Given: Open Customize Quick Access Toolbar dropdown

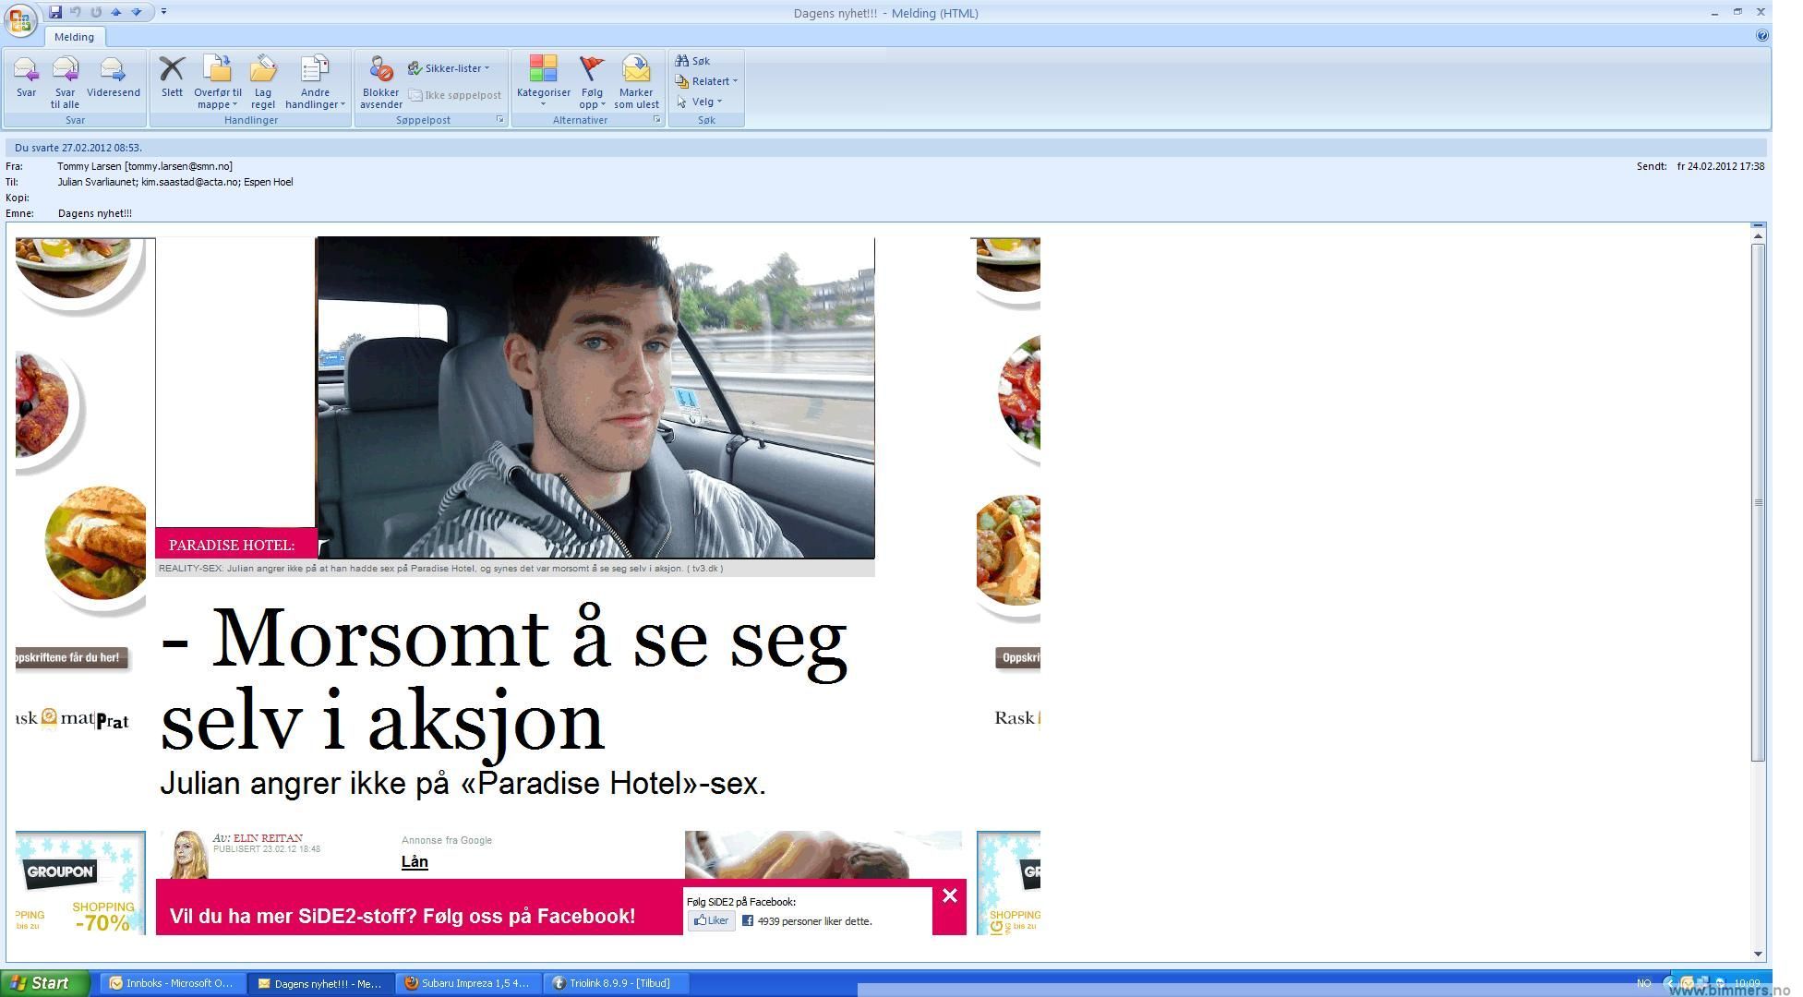Looking at the screenshot, I should pos(163,12).
